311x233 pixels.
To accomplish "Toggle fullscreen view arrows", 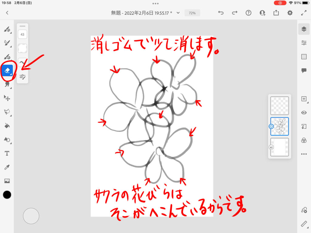I will point(304,13).
